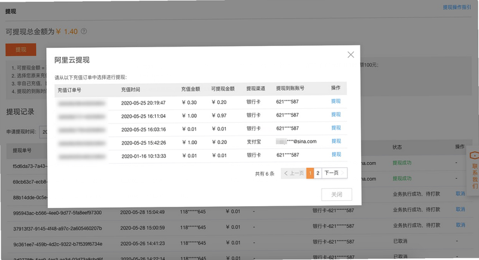Click 提现 for the 2020-05-25 20:19:47 order
Viewport: 479px width, 260px height.
coord(336,101)
